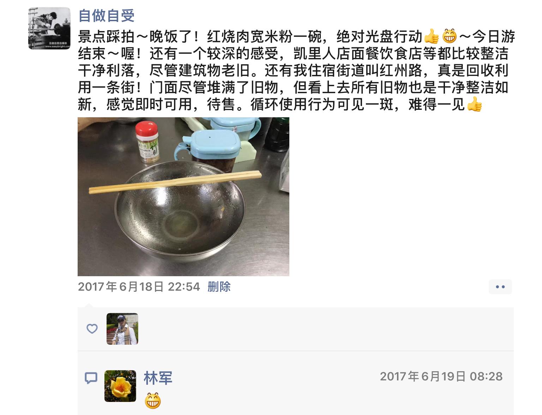Click the comment timestamp 2017年6月19日 08:28
This screenshot has width=542, height=415.
coord(441,377)
